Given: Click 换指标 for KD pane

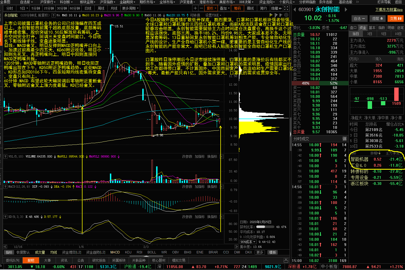Looking at the screenshot, I should [212, 217].
